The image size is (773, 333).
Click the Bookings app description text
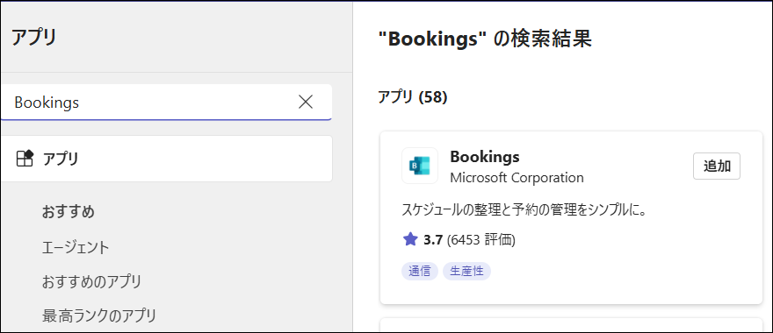[x=524, y=210]
